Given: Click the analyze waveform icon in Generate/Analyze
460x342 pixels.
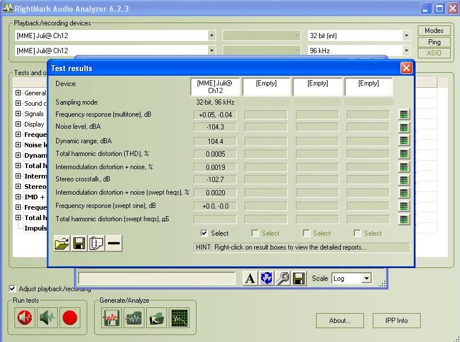Looking at the screenshot, I should (x=133, y=318).
